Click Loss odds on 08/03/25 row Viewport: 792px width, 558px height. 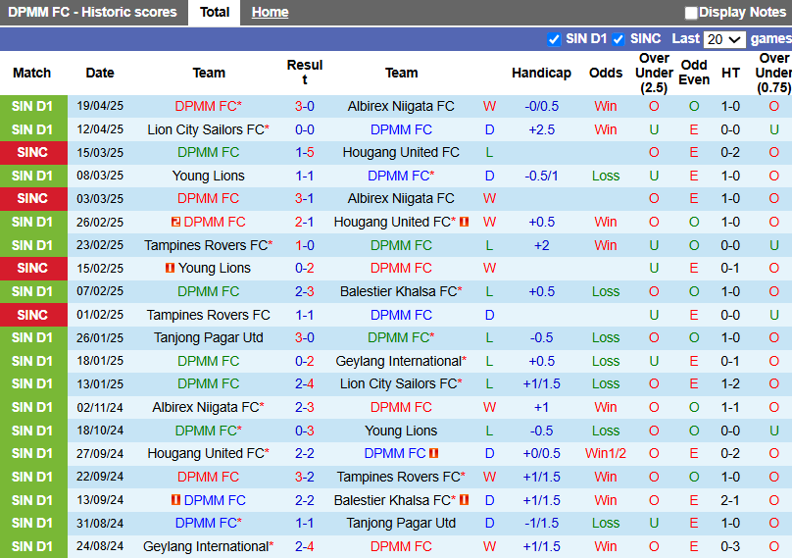(x=606, y=176)
